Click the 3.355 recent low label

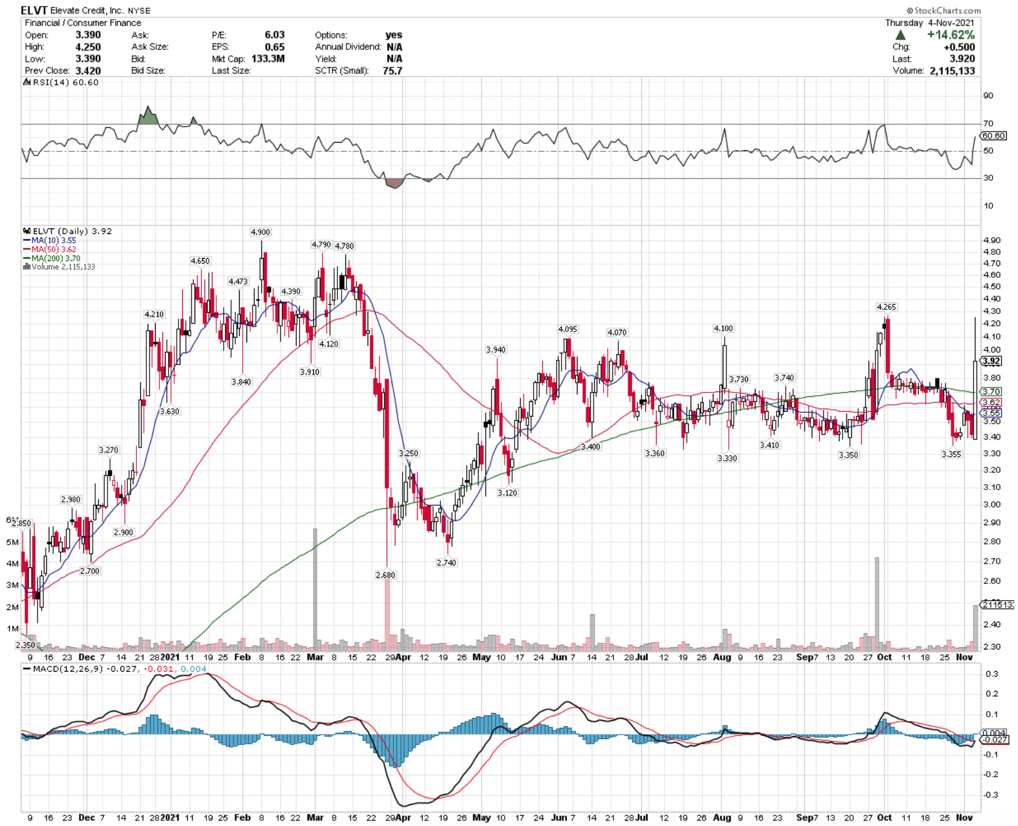[951, 454]
